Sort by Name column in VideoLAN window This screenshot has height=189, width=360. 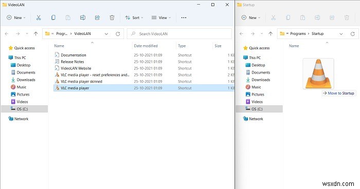pos(59,46)
